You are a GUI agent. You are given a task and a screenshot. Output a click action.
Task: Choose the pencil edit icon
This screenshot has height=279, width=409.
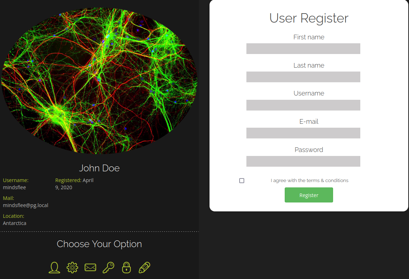pos(144,268)
